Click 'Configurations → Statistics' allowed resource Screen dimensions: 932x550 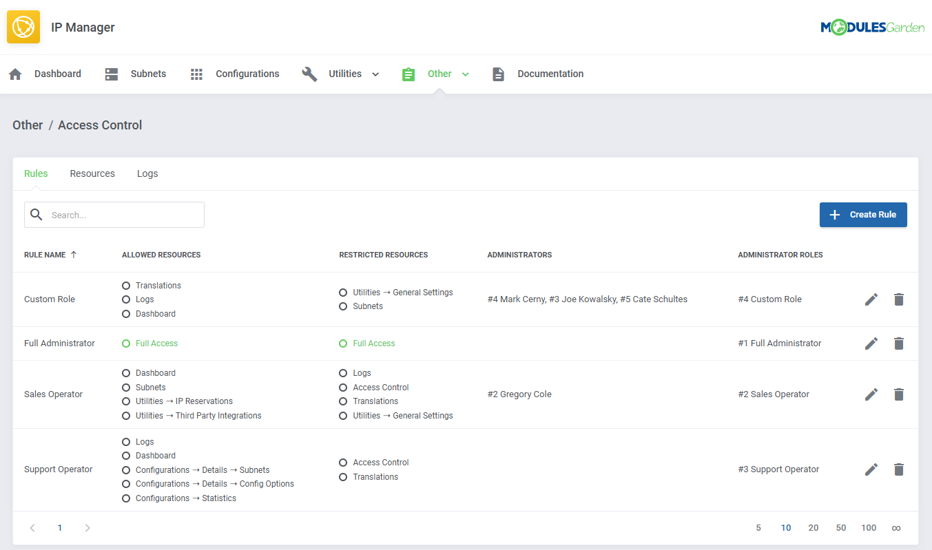pos(186,498)
